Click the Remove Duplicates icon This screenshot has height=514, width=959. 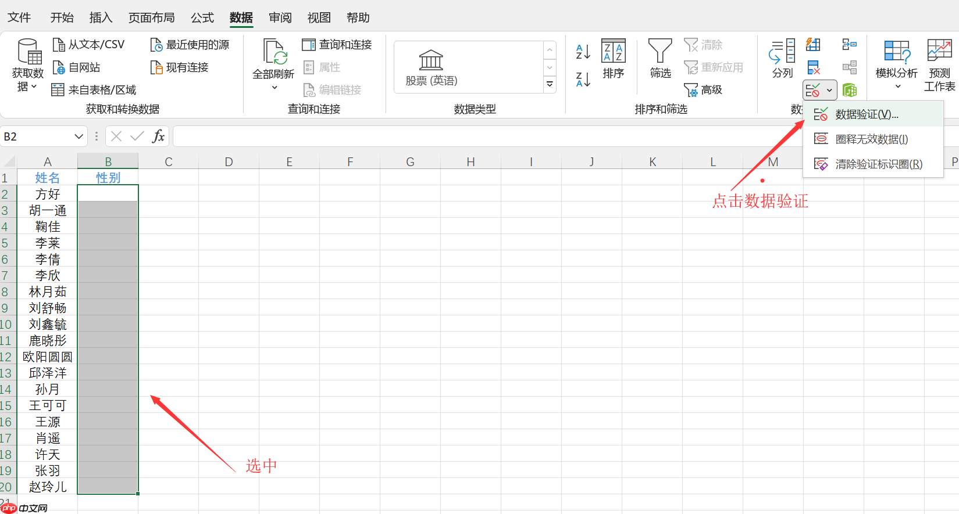point(814,67)
